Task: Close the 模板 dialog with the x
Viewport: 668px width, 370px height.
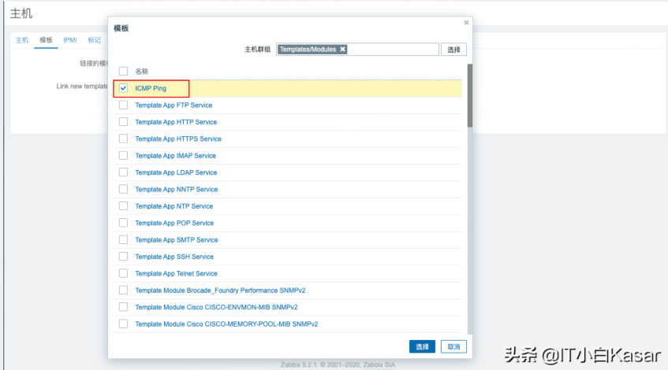Action: click(466, 23)
